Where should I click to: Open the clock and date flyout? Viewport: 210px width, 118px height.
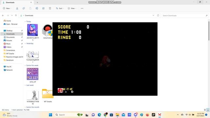click(x=200, y=115)
